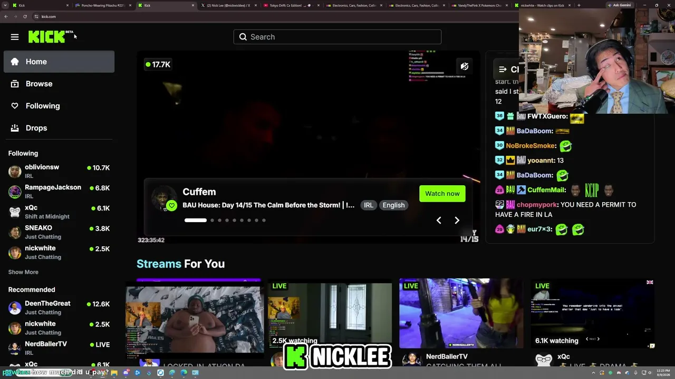
Task: Open a new browser tab
Action: coord(578,5)
